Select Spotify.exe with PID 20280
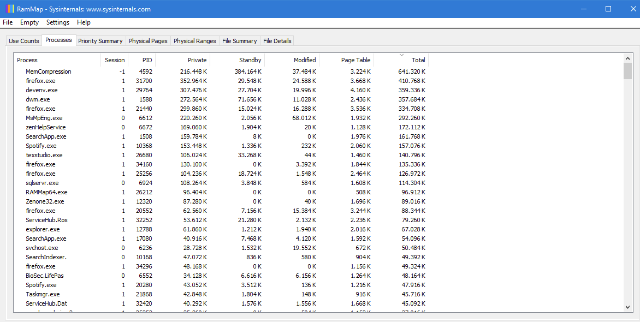The image size is (640, 322). point(221,285)
